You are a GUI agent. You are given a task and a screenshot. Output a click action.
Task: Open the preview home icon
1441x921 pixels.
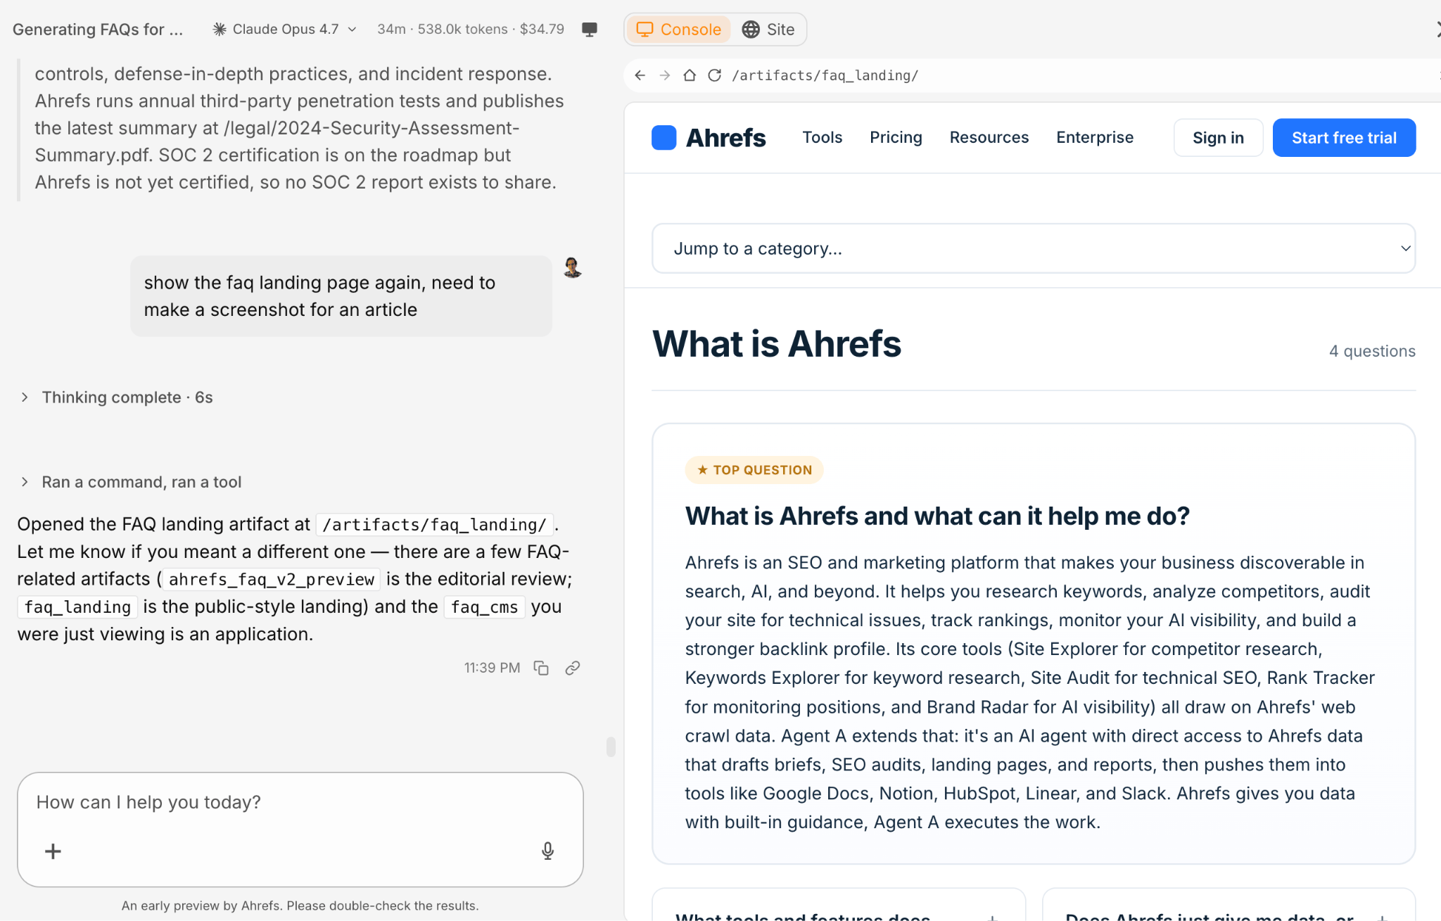pyautogui.click(x=690, y=75)
